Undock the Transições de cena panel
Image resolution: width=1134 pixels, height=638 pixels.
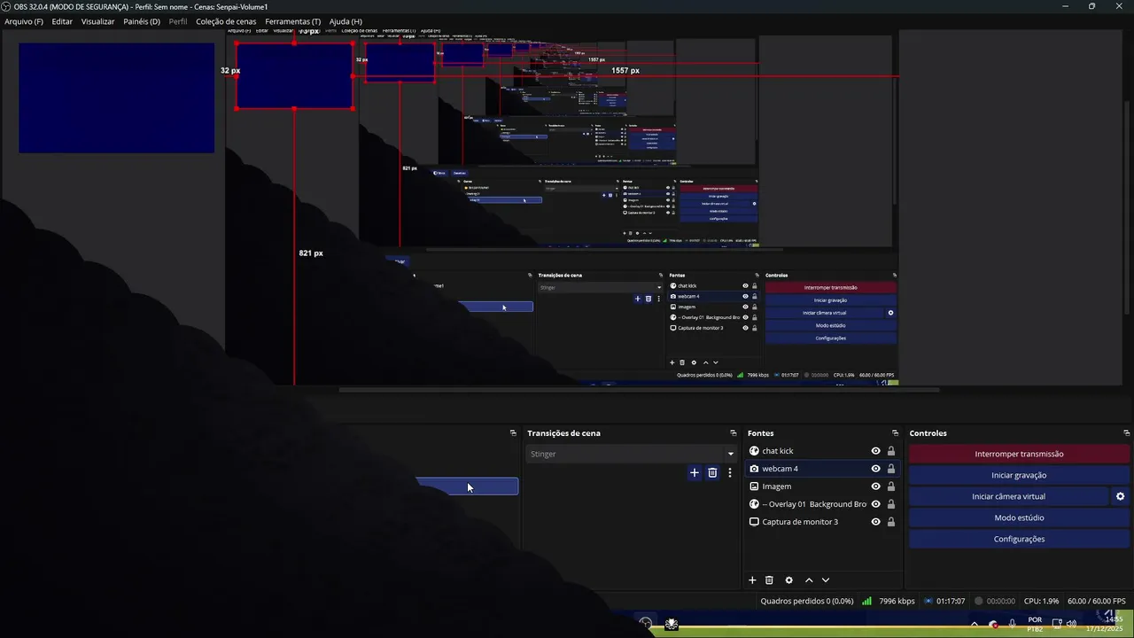pyautogui.click(x=733, y=433)
